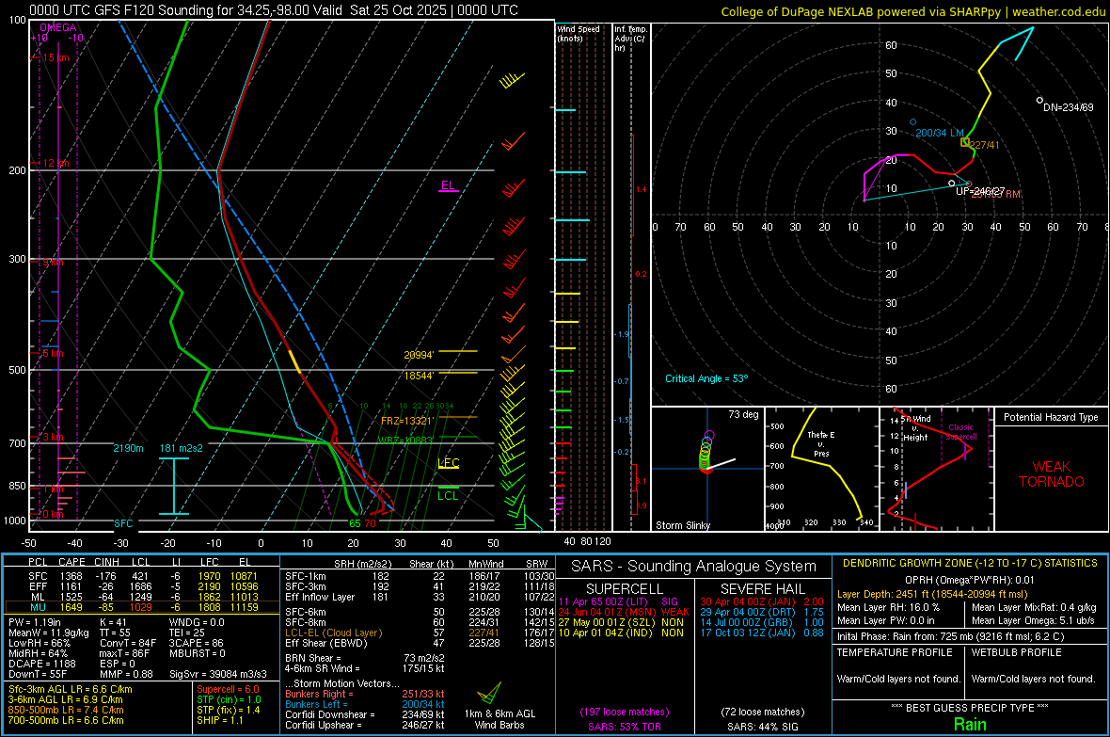Click the SARS: 44% SIG result
The width and height of the screenshot is (1110, 737).
tap(762, 727)
